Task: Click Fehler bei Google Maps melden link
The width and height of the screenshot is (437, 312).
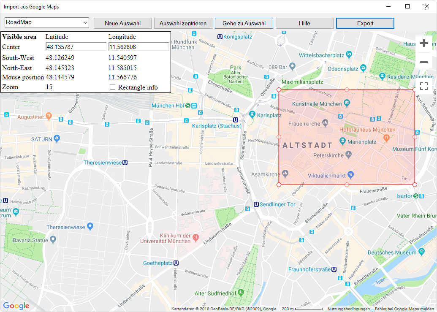Action: point(404,309)
